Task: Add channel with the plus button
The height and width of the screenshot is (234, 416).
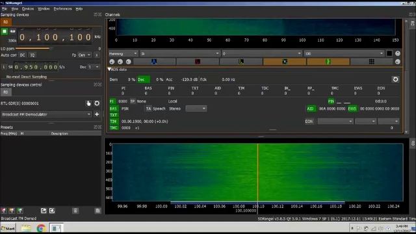Action: (x=97, y=114)
